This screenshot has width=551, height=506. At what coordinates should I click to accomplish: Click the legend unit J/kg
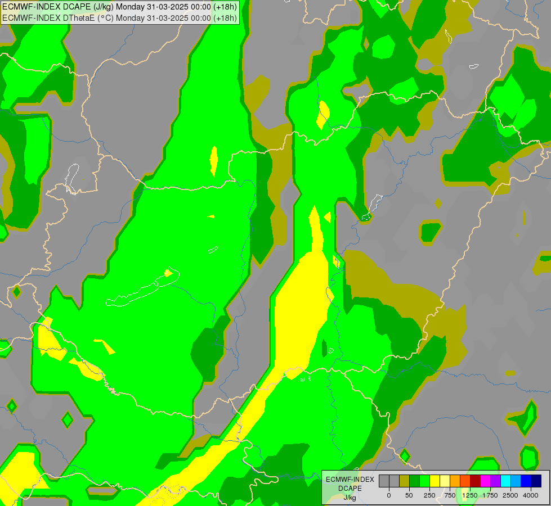[x=350, y=498]
